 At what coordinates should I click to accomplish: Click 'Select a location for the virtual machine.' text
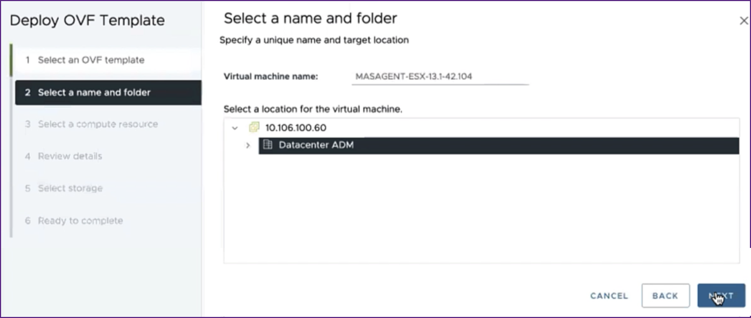click(x=313, y=109)
